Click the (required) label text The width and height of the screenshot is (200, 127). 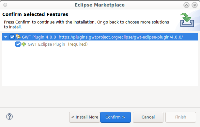78,44
